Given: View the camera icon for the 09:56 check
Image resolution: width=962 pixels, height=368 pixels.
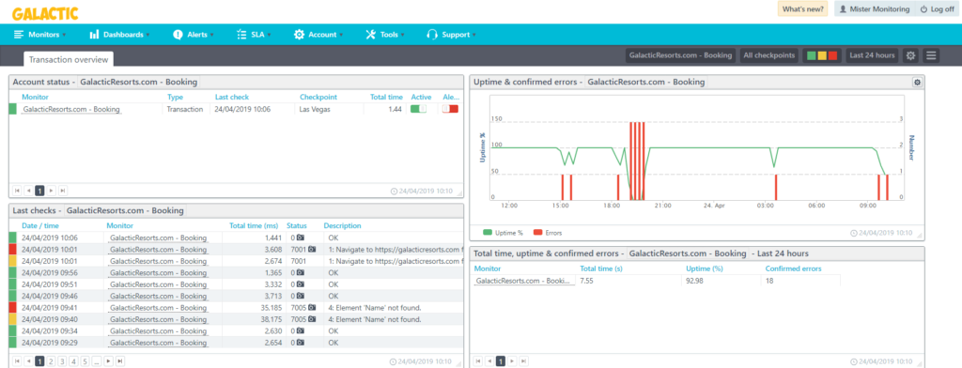Looking at the screenshot, I should pyautogui.click(x=300, y=273).
